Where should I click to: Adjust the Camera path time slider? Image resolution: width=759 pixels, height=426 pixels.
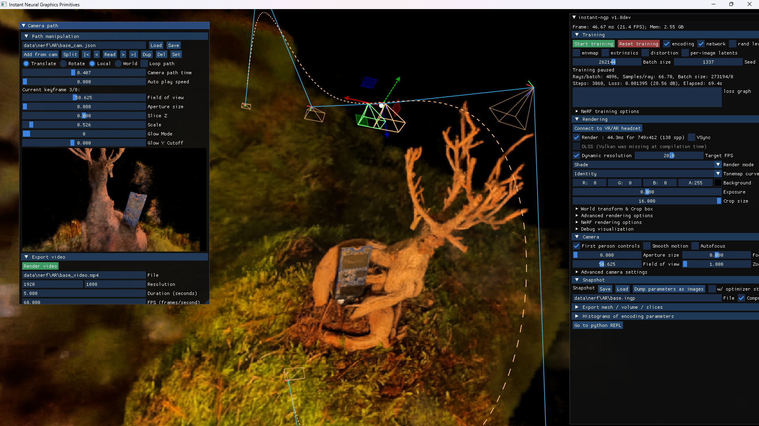point(84,73)
